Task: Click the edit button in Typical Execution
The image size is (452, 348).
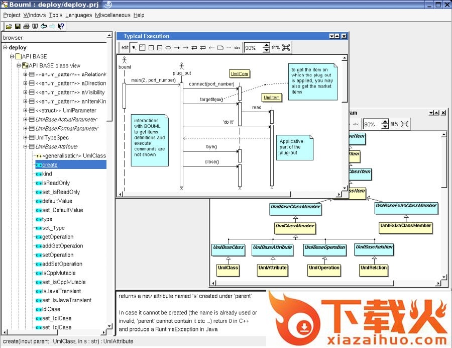Action: coord(125,48)
